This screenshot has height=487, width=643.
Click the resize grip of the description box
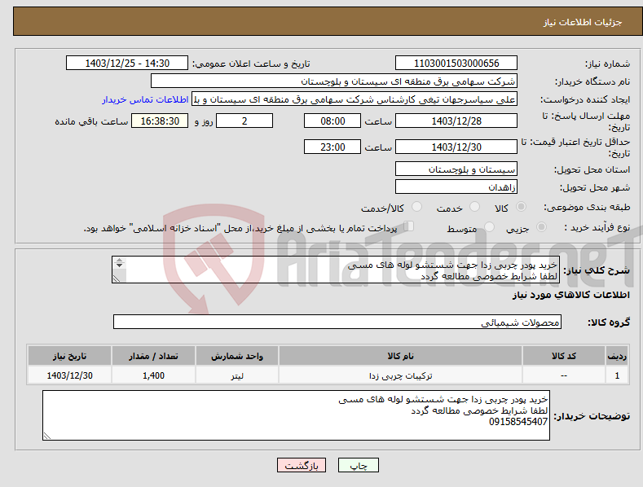[x=117, y=279]
